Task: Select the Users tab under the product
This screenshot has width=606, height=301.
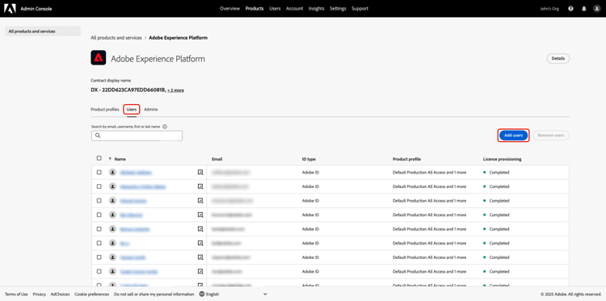Action: [x=132, y=110]
